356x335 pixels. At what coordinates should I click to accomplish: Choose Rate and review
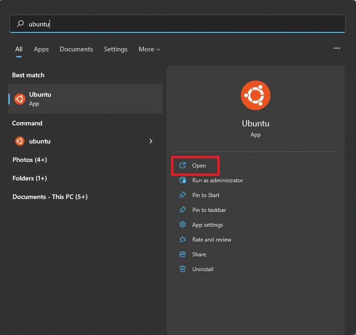click(x=212, y=240)
